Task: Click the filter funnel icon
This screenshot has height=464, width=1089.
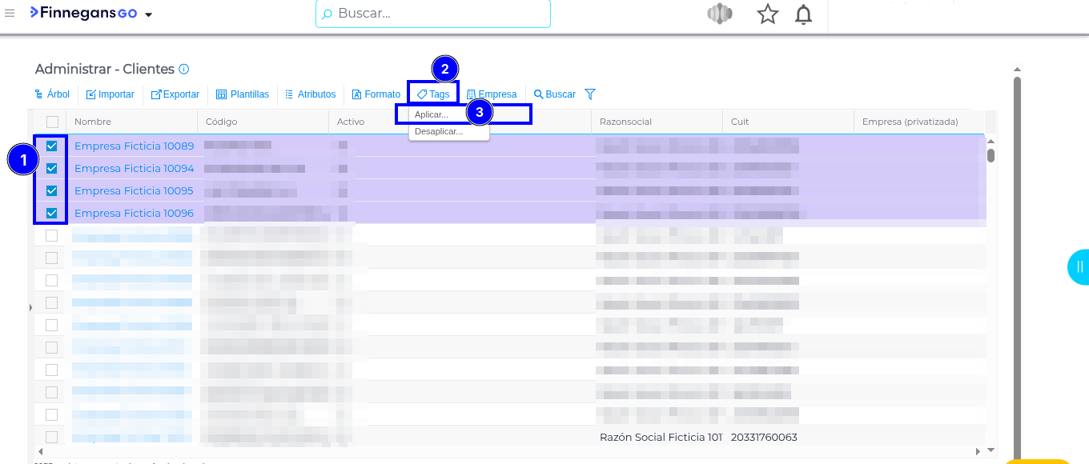Action: [x=590, y=94]
